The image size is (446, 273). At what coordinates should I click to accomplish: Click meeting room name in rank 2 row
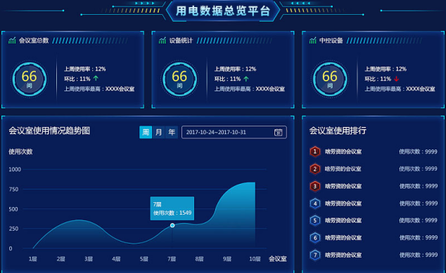343,169
